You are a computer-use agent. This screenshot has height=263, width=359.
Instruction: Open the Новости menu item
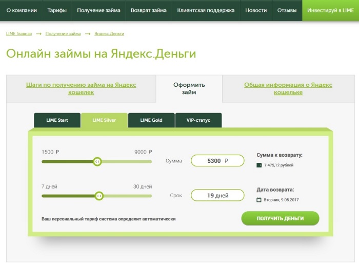pos(256,10)
